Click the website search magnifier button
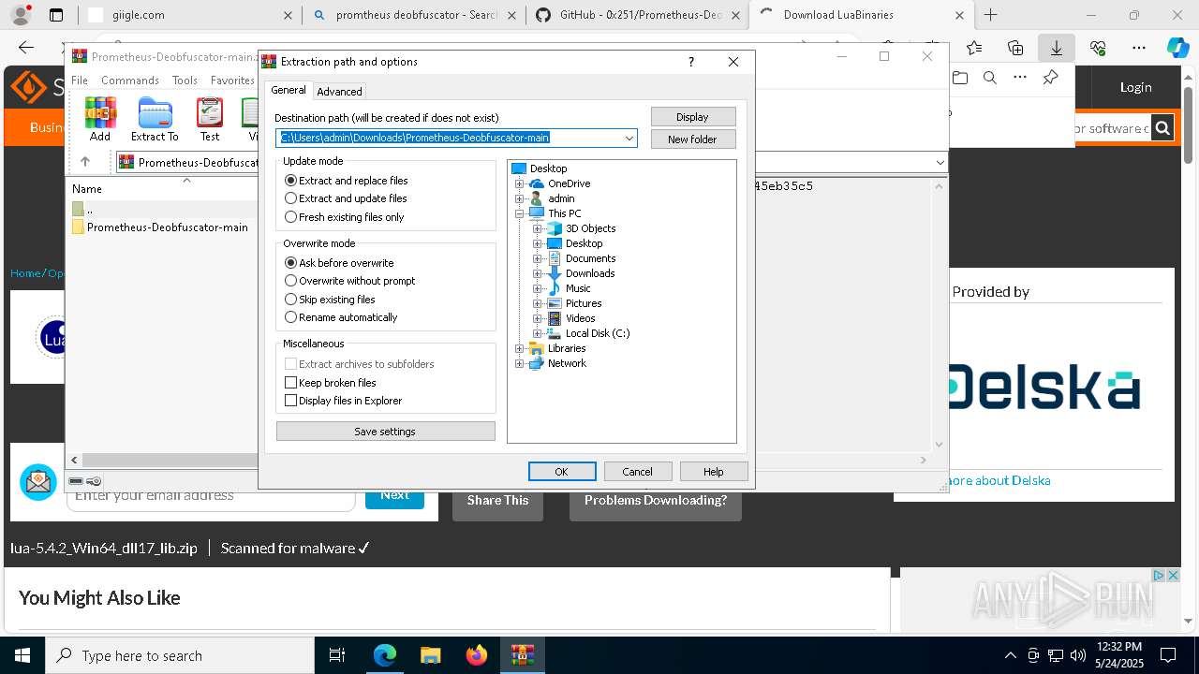The height and width of the screenshot is (674, 1199). [1162, 128]
